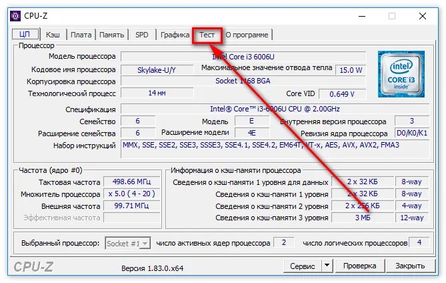Click the 4-way associativity value
The image size is (446, 283).
(x=411, y=206)
